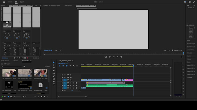The height and width of the screenshot is (110, 197).
Task: Click new bin folder icon beside project search
Action: click(x=24, y=67)
